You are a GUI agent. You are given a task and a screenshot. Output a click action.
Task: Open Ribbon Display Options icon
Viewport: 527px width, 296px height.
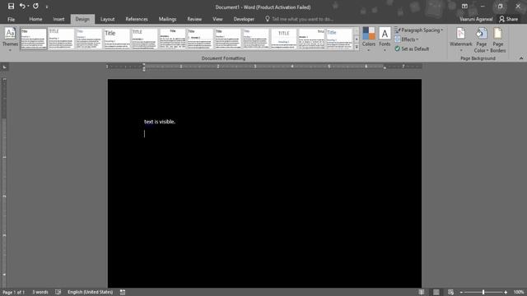(x=464, y=6)
